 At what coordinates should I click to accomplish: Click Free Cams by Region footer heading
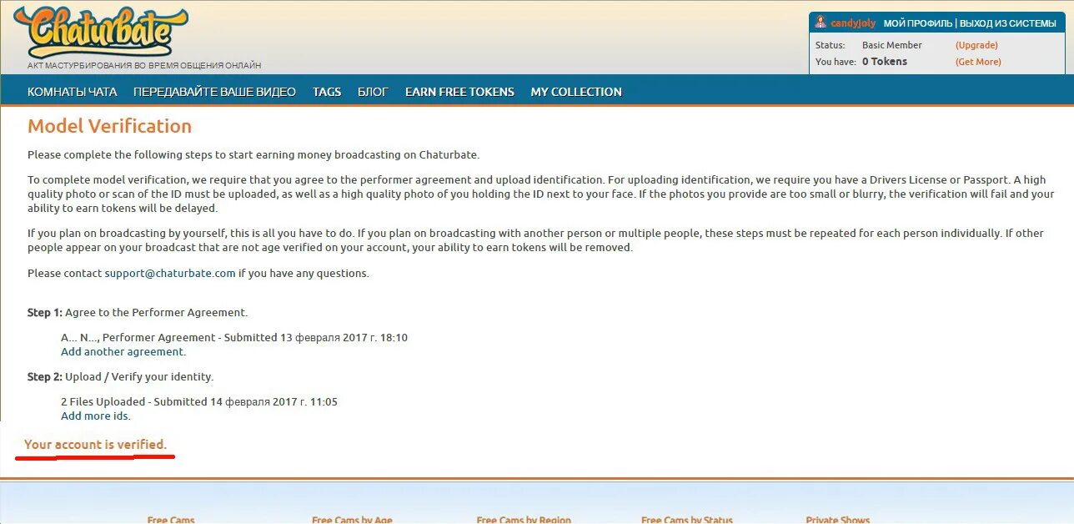[x=524, y=520]
